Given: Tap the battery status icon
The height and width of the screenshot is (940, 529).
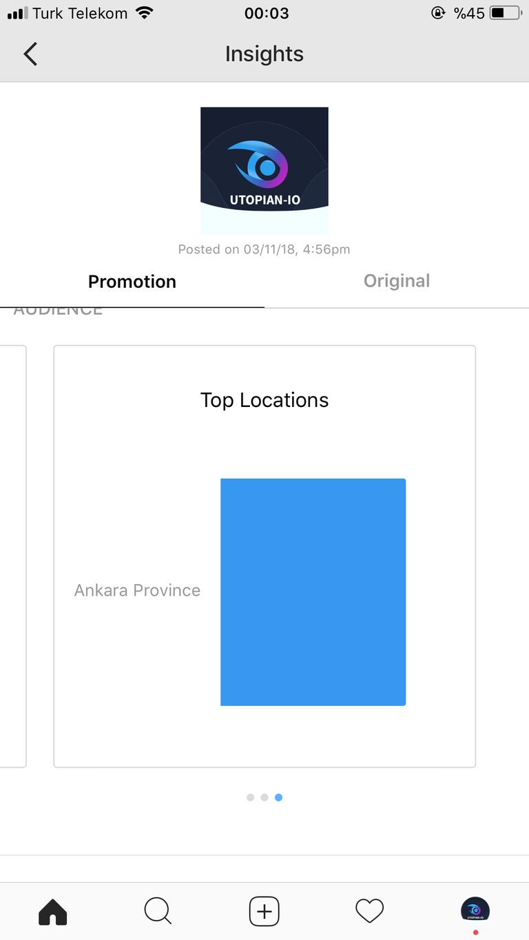Looking at the screenshot, I should point(505,13).
